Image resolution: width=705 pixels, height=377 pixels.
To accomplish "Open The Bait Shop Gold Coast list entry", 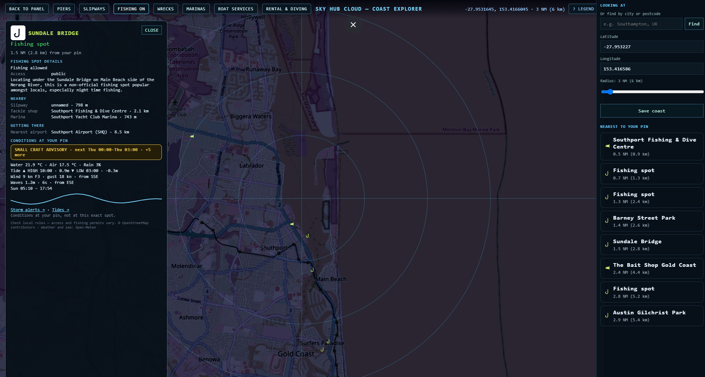I will (x=652, y=268).
